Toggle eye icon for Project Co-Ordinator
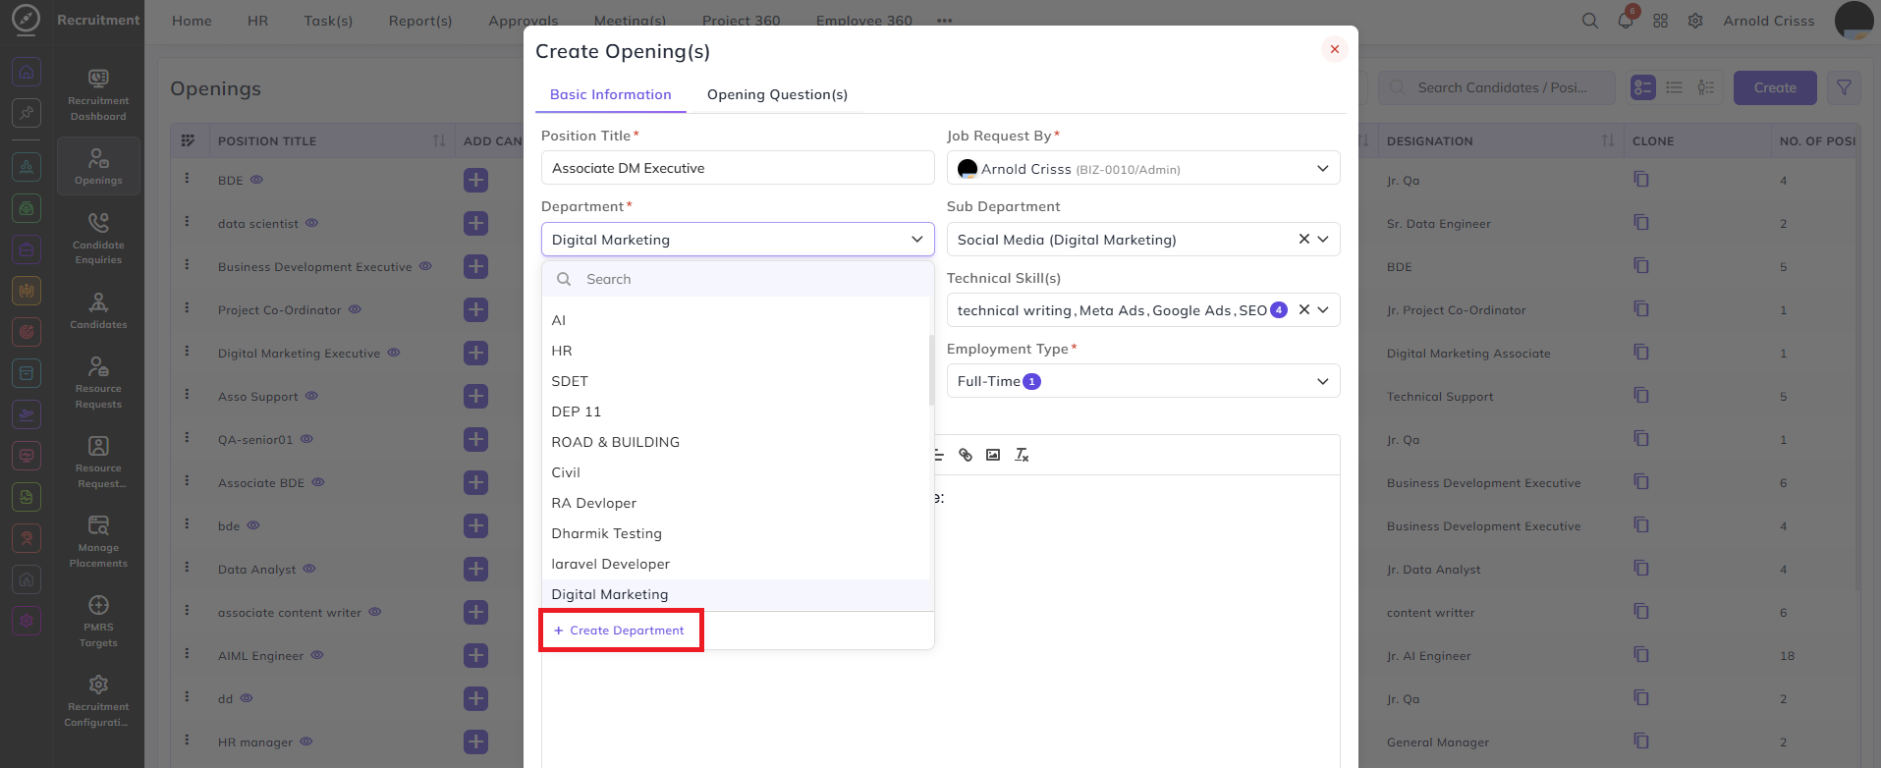The height and width of the screenshot is (768, 1881). (355, 309)
